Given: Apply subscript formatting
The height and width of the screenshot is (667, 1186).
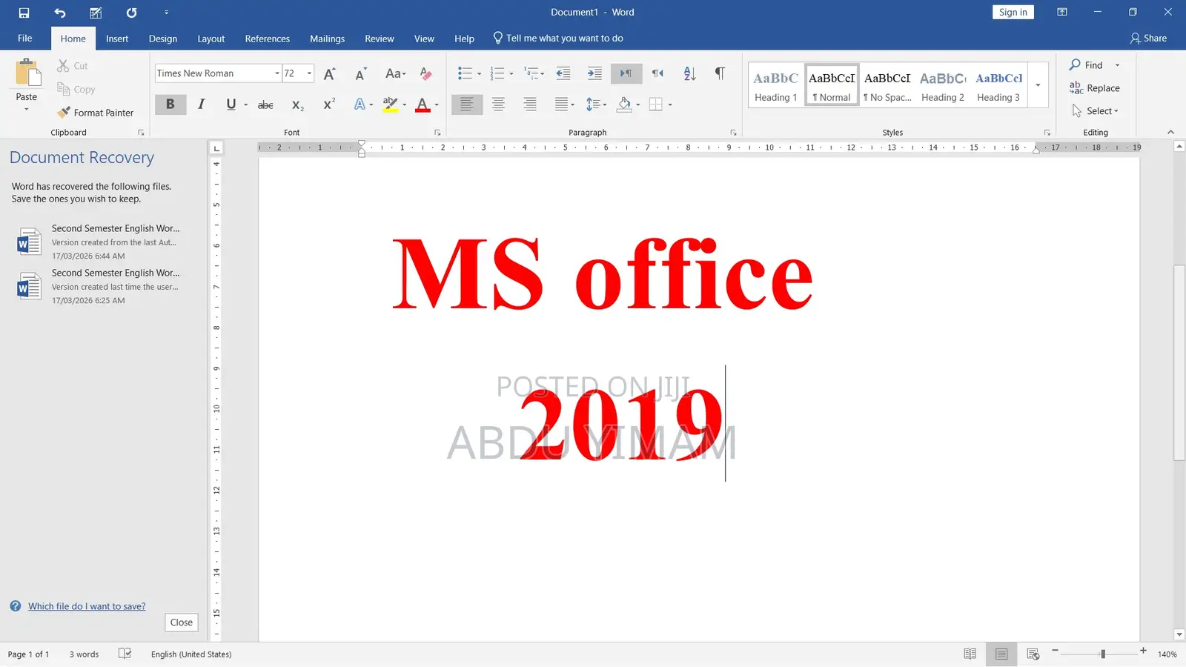Looking at the screenshot, I should [297, 104].
